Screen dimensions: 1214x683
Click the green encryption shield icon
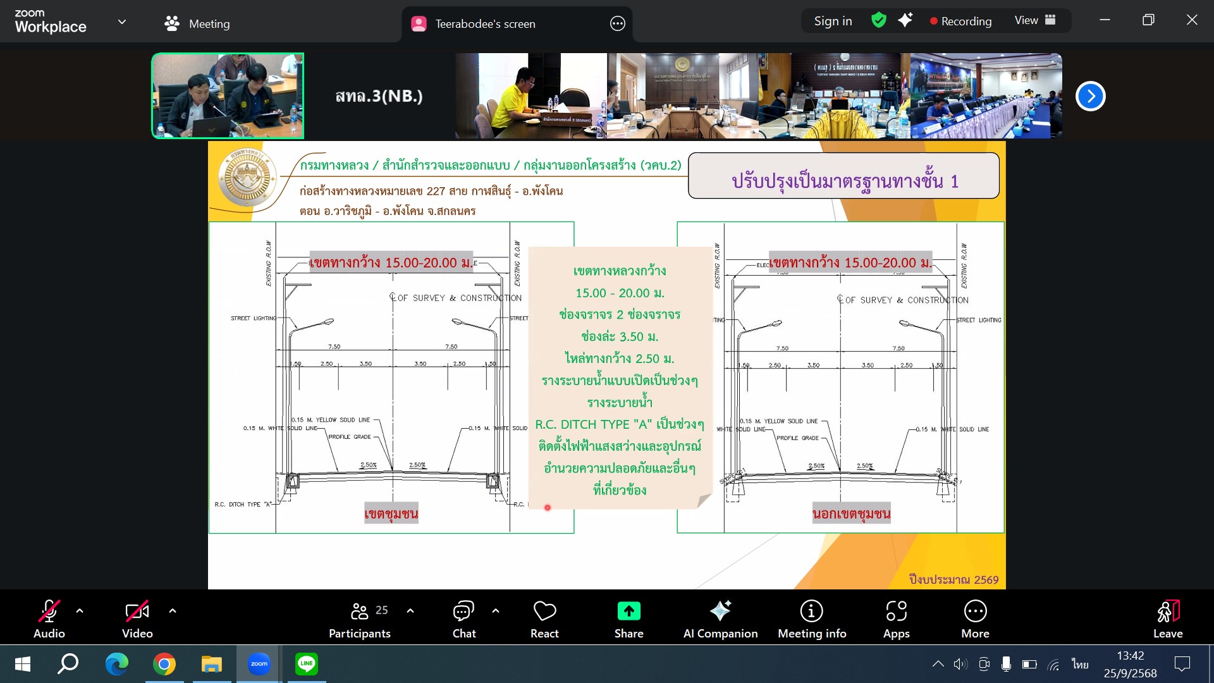[x=878, y=20]
